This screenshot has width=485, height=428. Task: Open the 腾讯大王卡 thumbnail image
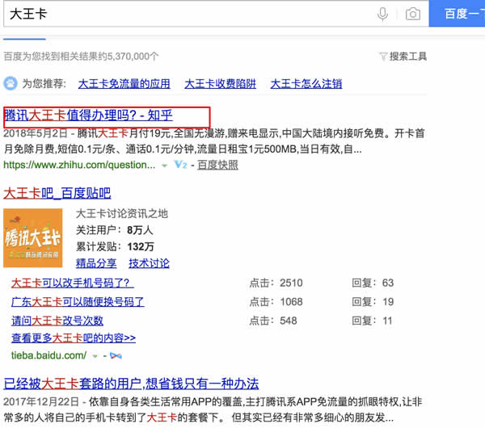point(33,237)
